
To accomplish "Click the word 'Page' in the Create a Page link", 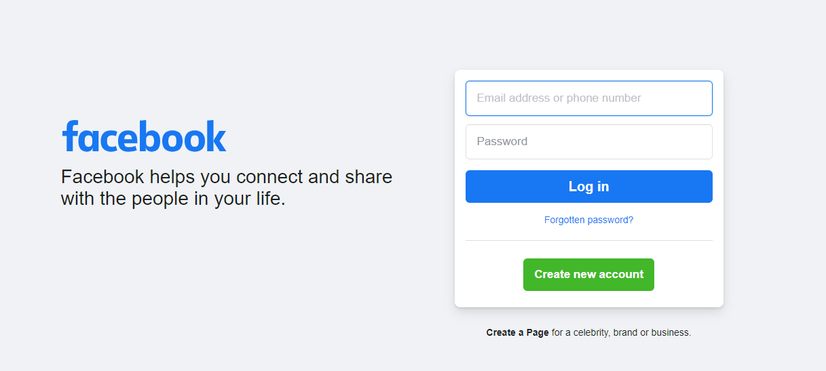I will coord(538,333).
